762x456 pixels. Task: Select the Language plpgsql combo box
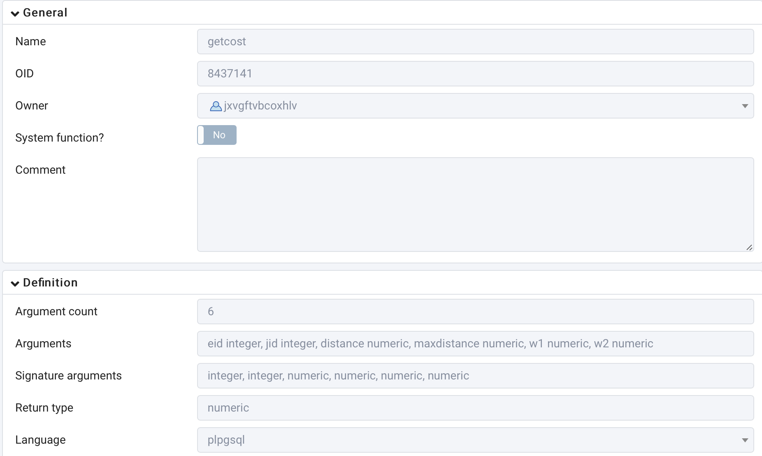(x=475, y=440)
